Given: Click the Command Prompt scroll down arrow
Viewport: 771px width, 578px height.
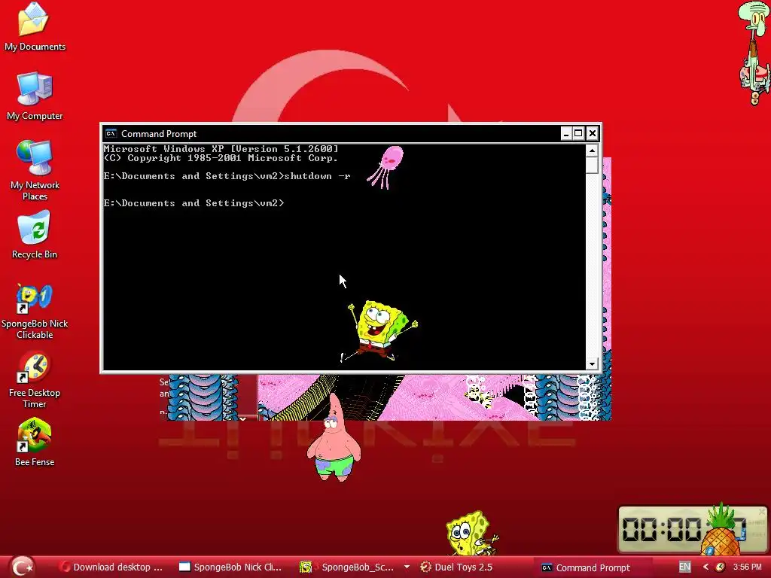Looking at the screenshot, I should click(x=592, y=364).
